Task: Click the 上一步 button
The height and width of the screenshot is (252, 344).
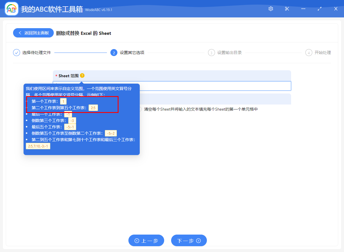Action: [146, 240]
